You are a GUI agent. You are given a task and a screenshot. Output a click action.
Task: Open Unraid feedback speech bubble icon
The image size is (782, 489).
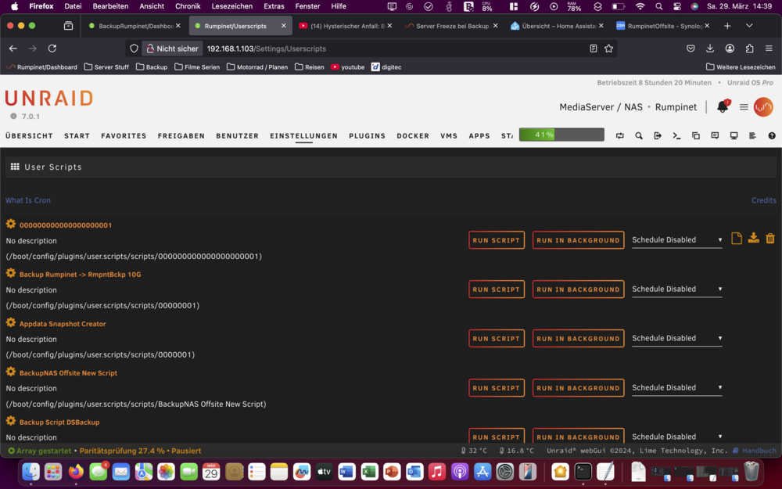click(715, 135)
